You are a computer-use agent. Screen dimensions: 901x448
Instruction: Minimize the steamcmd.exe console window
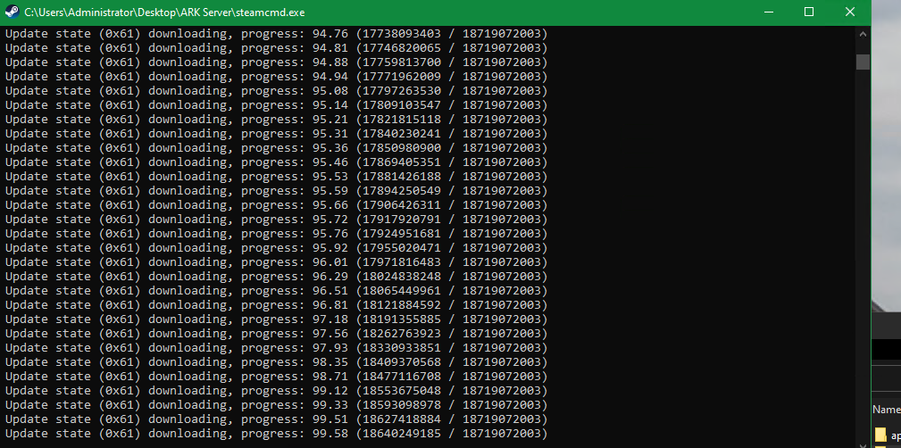point(768,12)
